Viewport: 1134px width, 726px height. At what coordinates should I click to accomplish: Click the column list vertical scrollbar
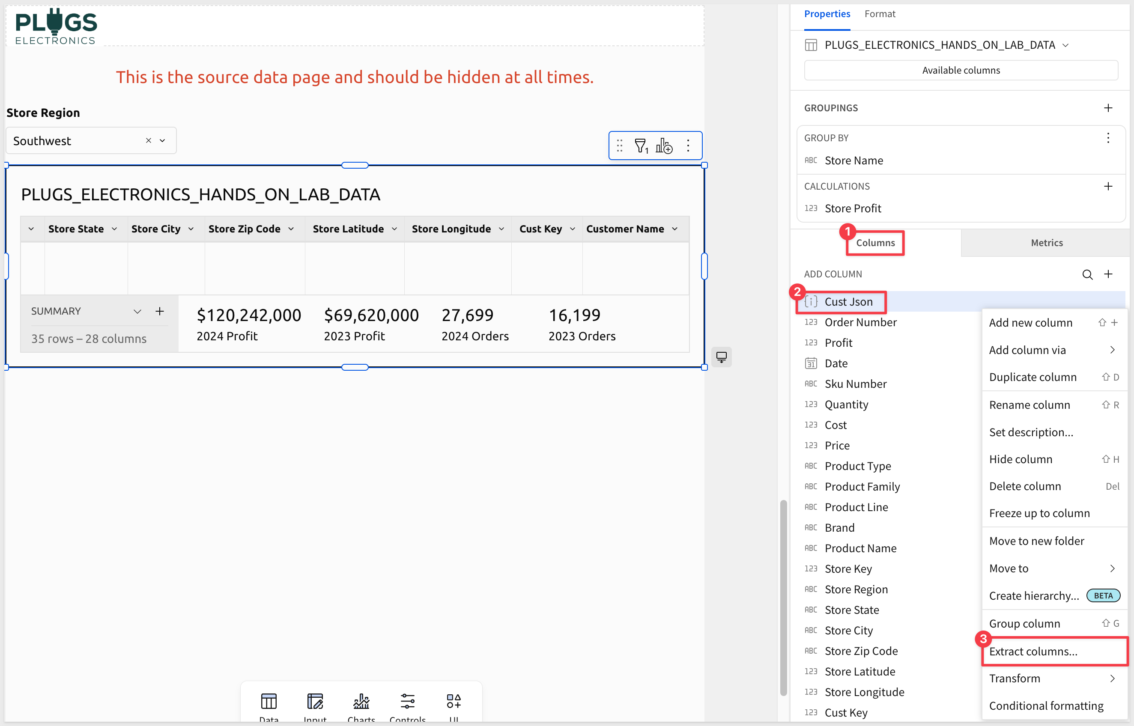point(783,596)
